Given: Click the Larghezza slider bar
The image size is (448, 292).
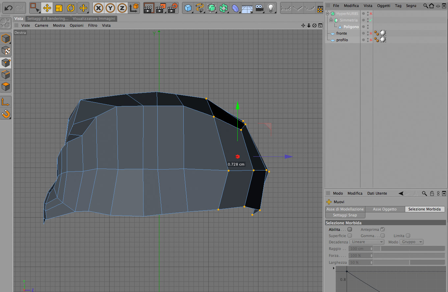Looking at the screenshot, I should point(409,262).
